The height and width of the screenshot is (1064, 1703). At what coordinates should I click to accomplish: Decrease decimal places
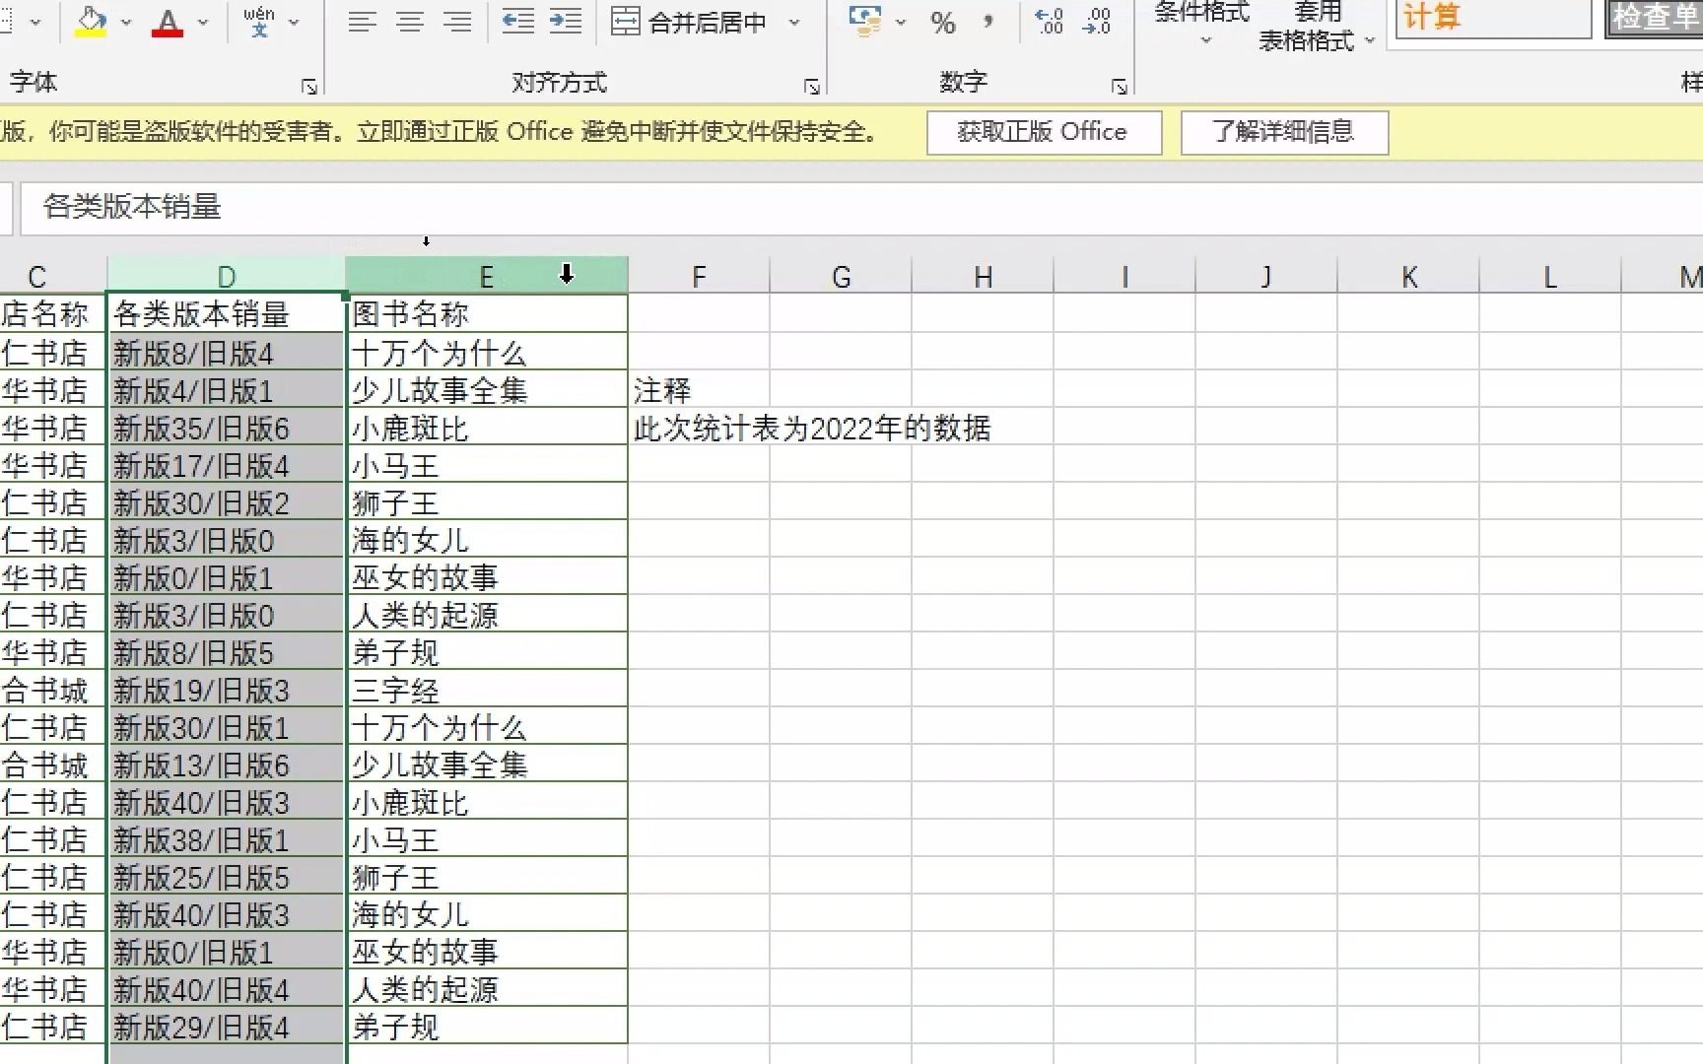click(x=1096, y=22)
